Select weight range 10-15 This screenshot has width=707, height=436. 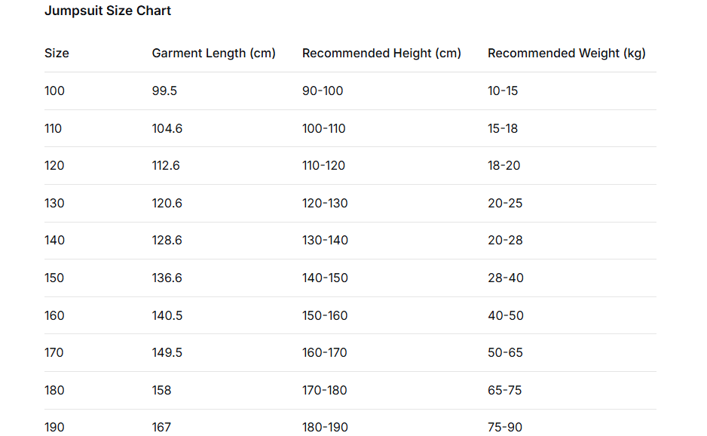[x=503, y=91]
